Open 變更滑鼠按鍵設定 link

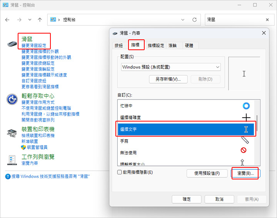38,63
